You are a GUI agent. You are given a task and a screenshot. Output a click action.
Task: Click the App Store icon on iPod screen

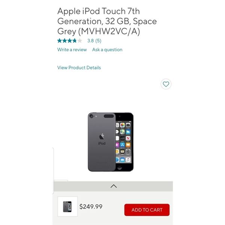[122, 145]
